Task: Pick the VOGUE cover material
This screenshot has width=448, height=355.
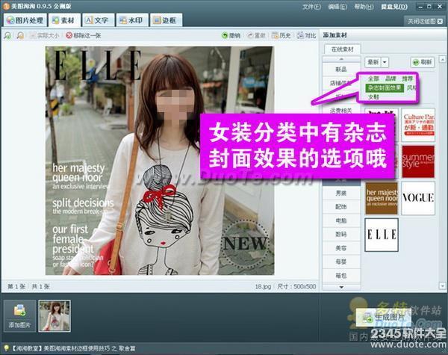Action: [418, 198]
